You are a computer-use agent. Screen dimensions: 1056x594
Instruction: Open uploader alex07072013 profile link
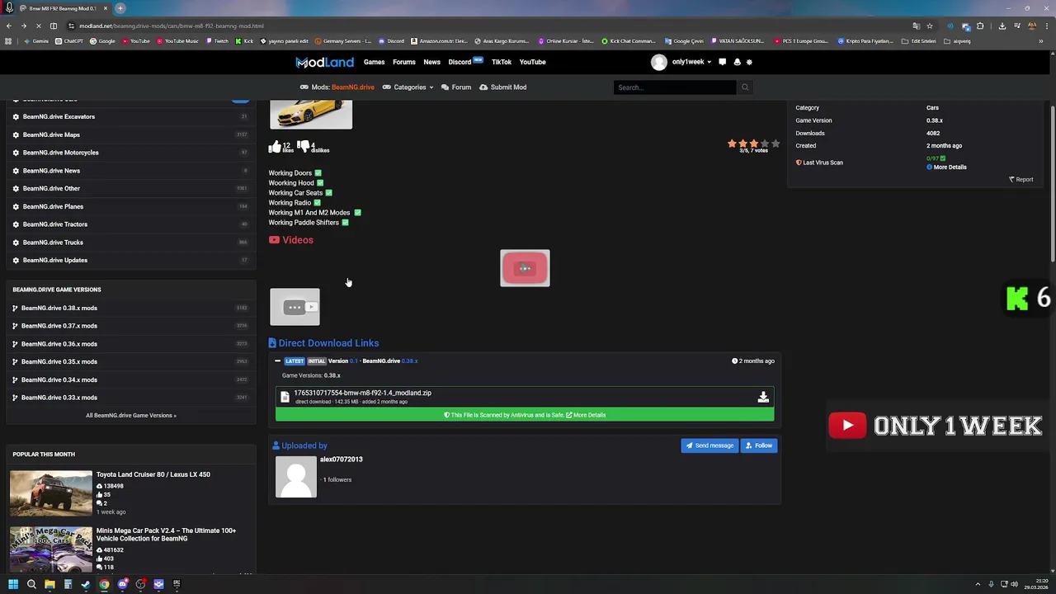[341, 460]
